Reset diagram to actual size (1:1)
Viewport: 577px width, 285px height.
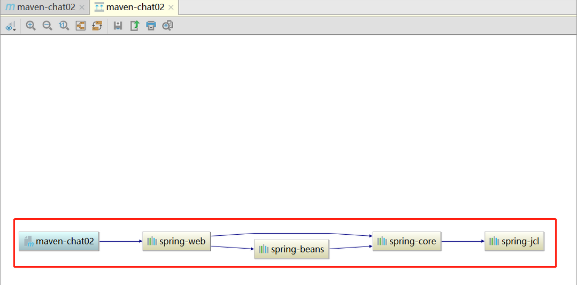(64, 26)
